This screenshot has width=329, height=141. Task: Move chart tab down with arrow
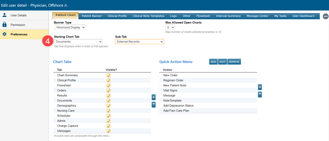coord(153,105)
